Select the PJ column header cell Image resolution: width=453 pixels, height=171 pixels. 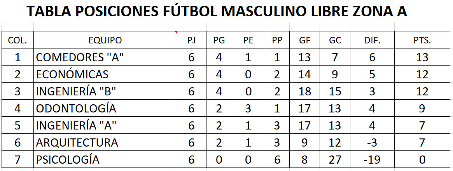coord(191,40)
